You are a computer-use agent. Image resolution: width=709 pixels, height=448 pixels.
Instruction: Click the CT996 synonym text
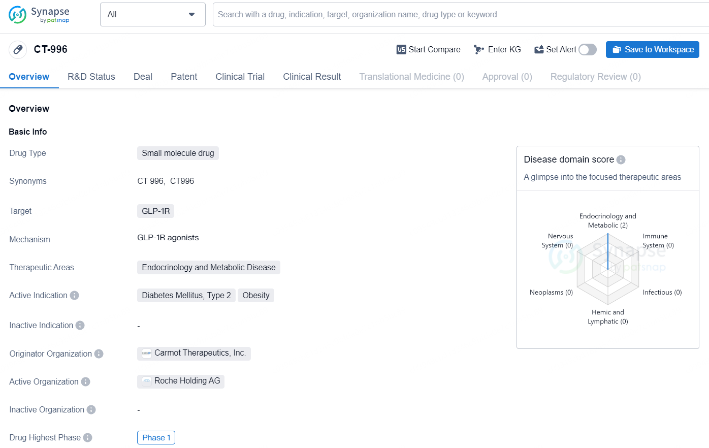click(x=182, y=181)
